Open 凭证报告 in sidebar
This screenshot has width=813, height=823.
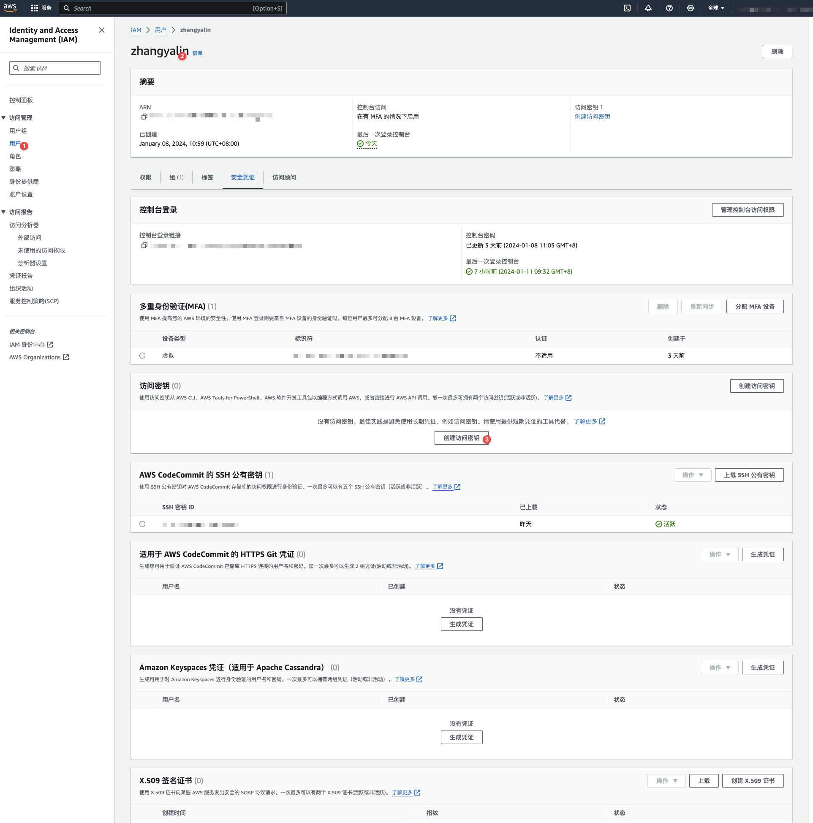pyautogui.click(x=21, y=276)
